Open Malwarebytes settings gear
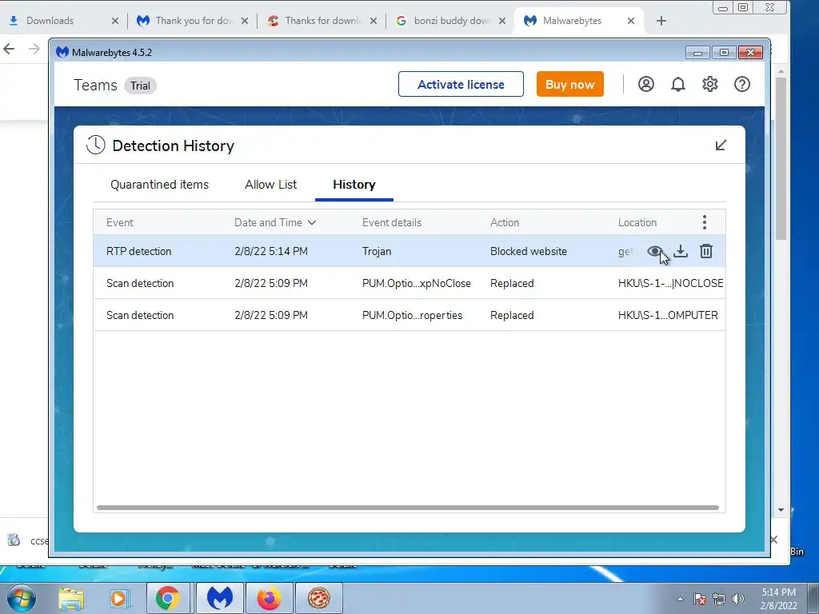Viewport: 819px width, 614px height. pyautogui.click(x=710, y=84)
